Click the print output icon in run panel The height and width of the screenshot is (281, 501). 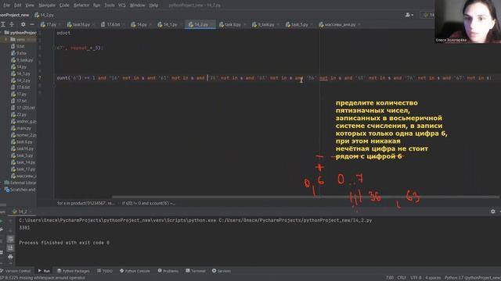click(x=10, y=257)
